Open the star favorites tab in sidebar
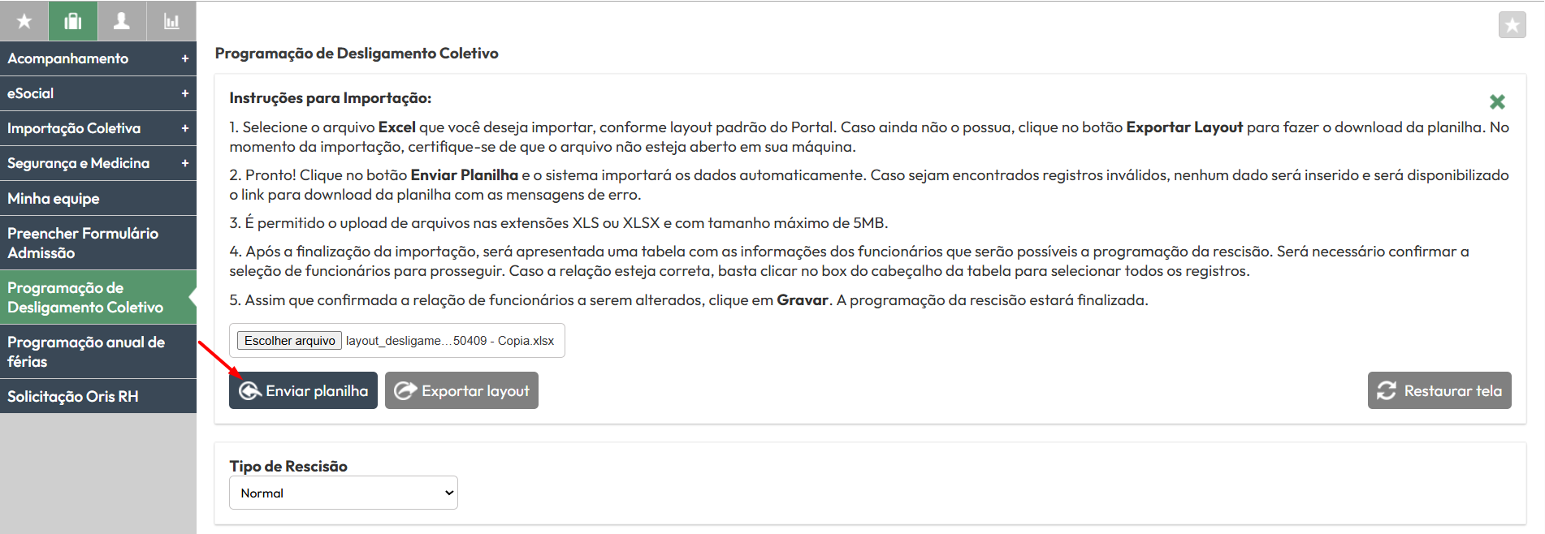This screenshot has width=1545, height=534. coord(24,21)
